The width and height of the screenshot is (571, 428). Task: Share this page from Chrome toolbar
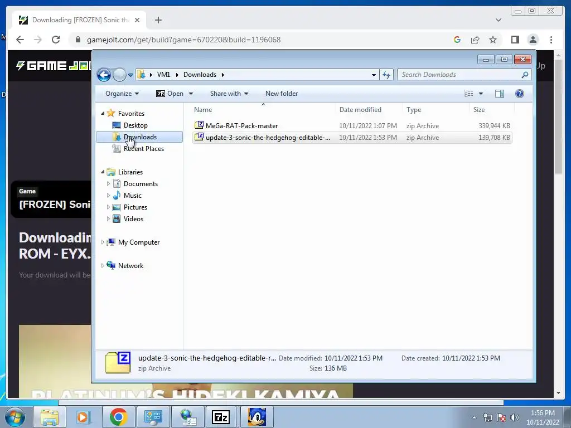(x=475, y=40)
